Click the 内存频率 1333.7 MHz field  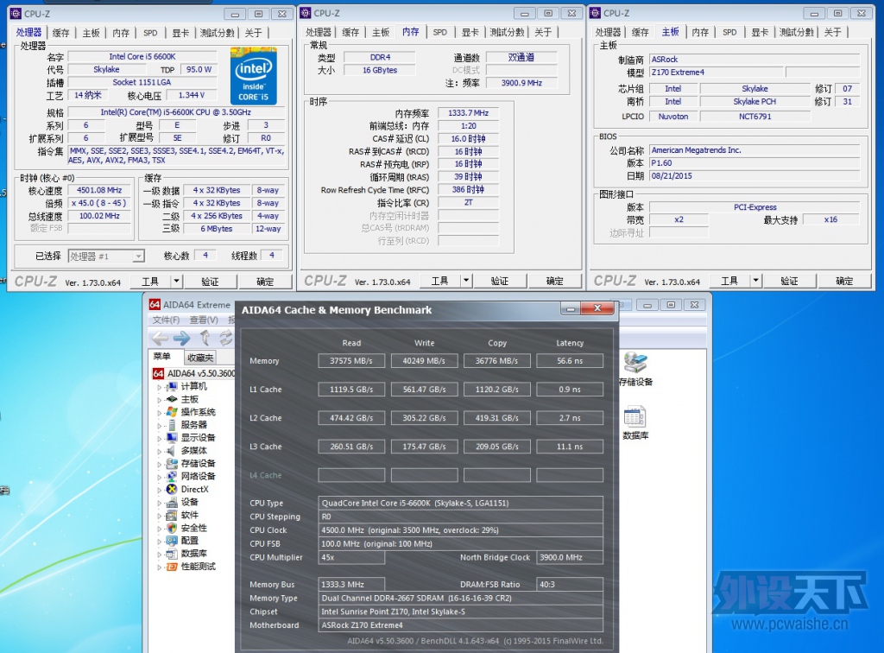click(468, 113)
